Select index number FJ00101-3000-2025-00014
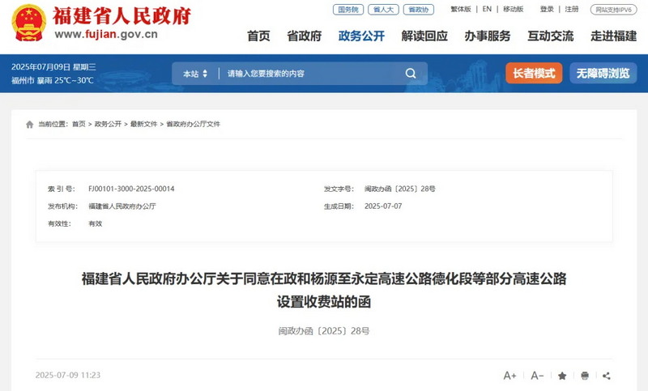This screenshot has width=648, height=391. [131, 189]
